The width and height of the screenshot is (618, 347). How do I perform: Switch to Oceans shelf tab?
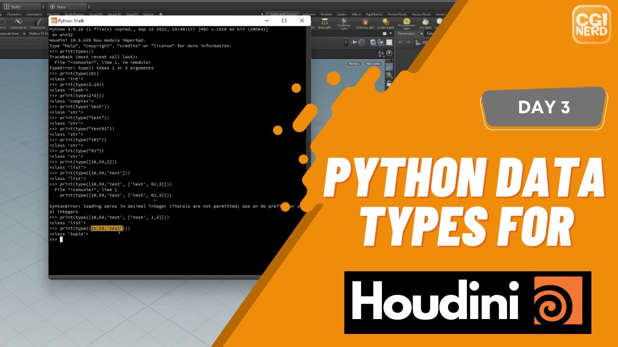[x=440, y=14]
